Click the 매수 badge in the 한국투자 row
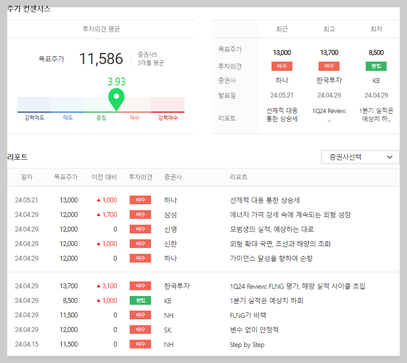407x363 pixels. coord(140,286)
